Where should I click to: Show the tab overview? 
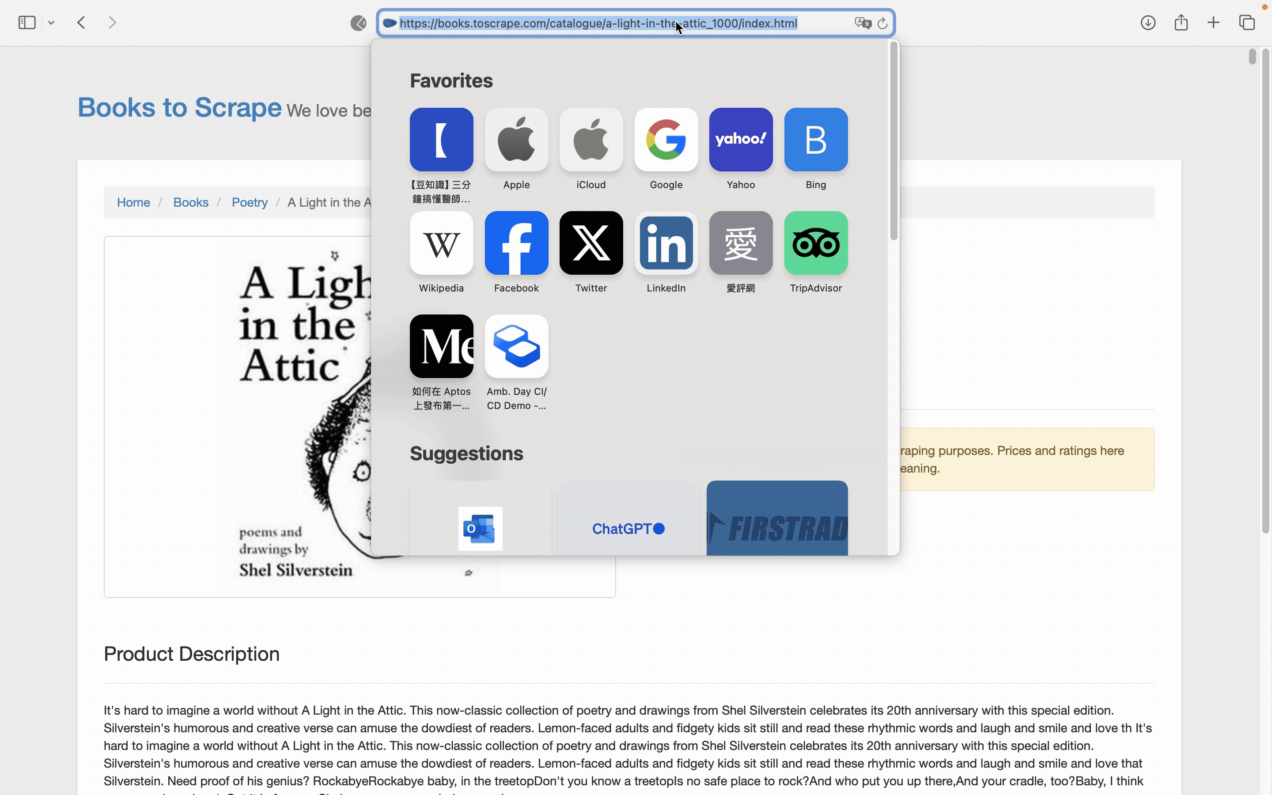tap(1247, 23)
